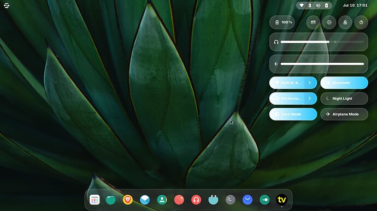Enable Airplane Mode
The height and width of the screenshot is (211, 377).
pos(344,114)
